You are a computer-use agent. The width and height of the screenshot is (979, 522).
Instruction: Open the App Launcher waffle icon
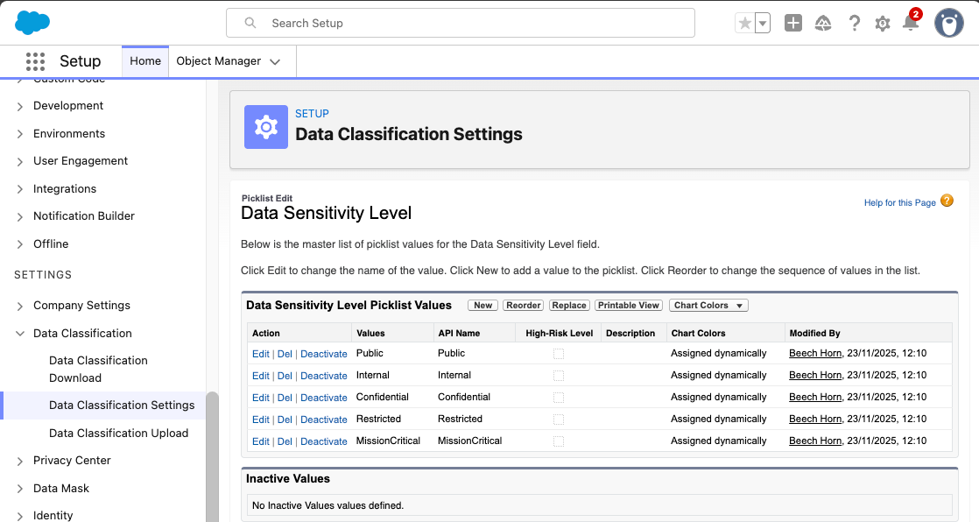34,60
